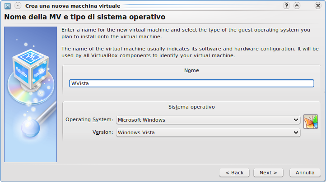Click the 'Sistema operativo' group heading

(191, 107)
